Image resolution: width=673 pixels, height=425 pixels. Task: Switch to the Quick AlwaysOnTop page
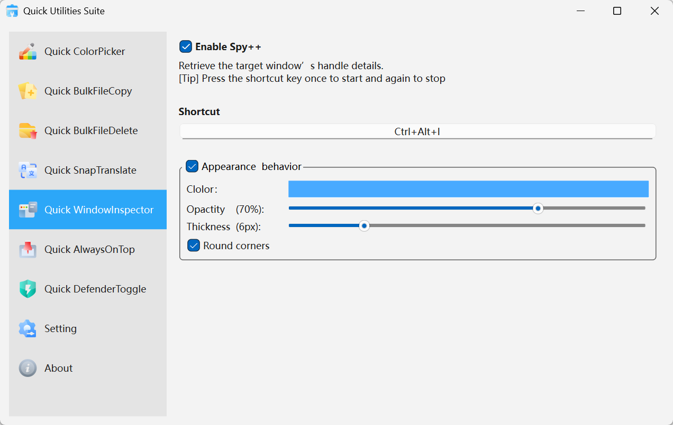(89, 250)
